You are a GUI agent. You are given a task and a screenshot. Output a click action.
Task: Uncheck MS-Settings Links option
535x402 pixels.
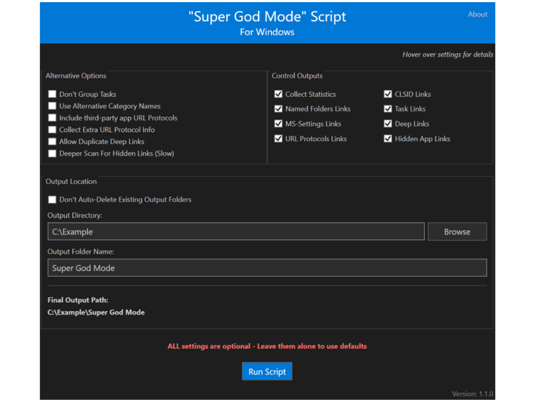[279, 124]
